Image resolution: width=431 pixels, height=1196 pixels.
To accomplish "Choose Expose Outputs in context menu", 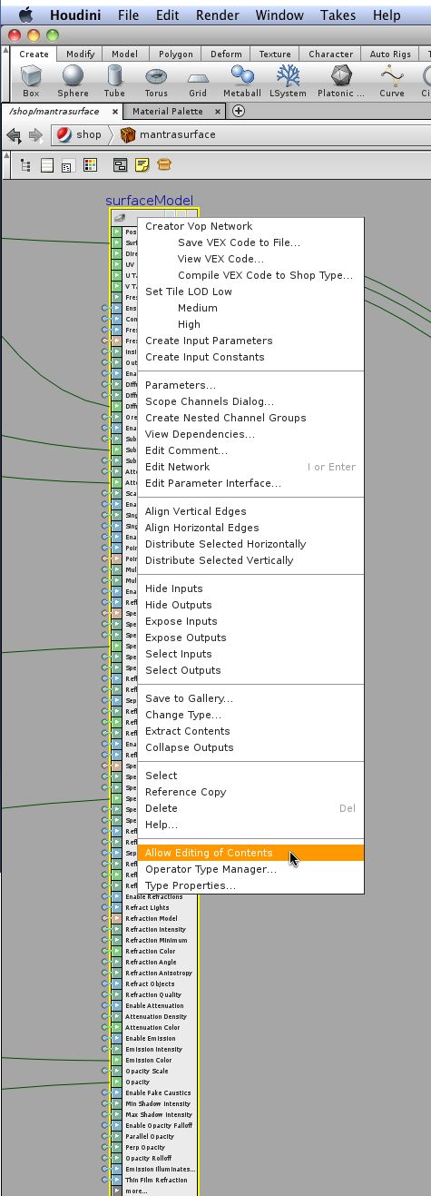I will [x=250, y=638].
